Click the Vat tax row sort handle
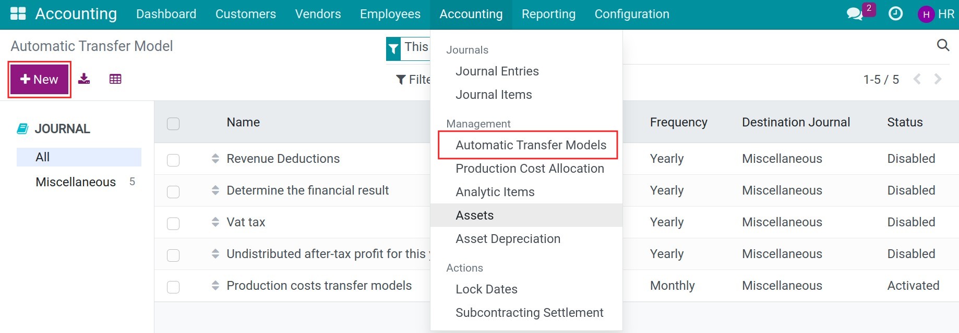The height and width of the screenshot is (333, 959). [215, 222]
